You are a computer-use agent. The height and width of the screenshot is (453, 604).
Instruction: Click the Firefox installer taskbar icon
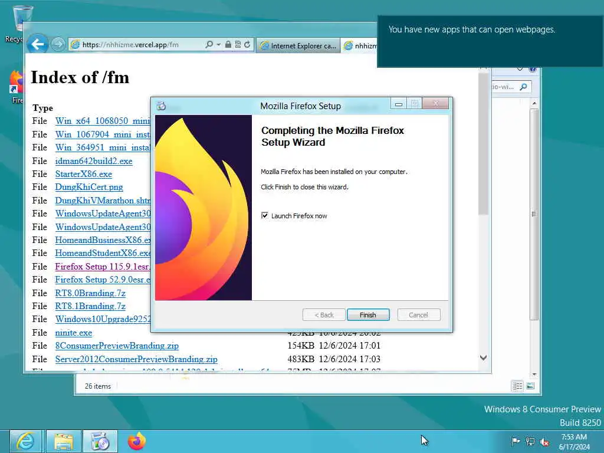pos(100,441)
